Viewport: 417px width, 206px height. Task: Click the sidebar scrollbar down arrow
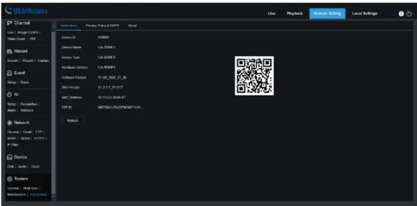pos(53,197)
